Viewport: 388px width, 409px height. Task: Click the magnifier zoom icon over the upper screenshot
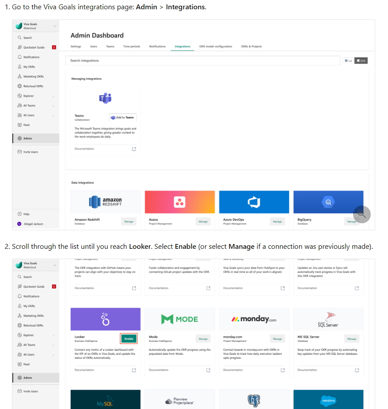361,214
